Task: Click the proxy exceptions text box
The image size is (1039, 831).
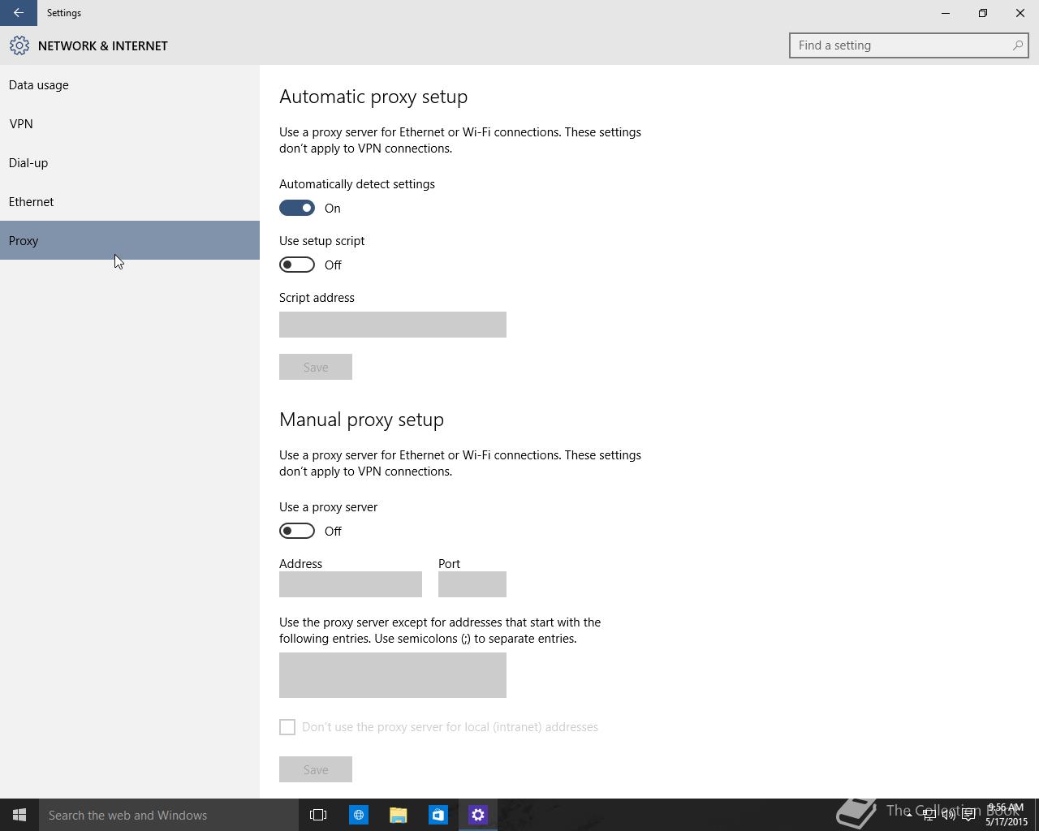Action: (x=393, y=675)
